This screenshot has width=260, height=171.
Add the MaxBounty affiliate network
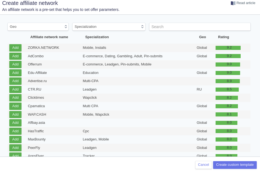tap(15, 139)
